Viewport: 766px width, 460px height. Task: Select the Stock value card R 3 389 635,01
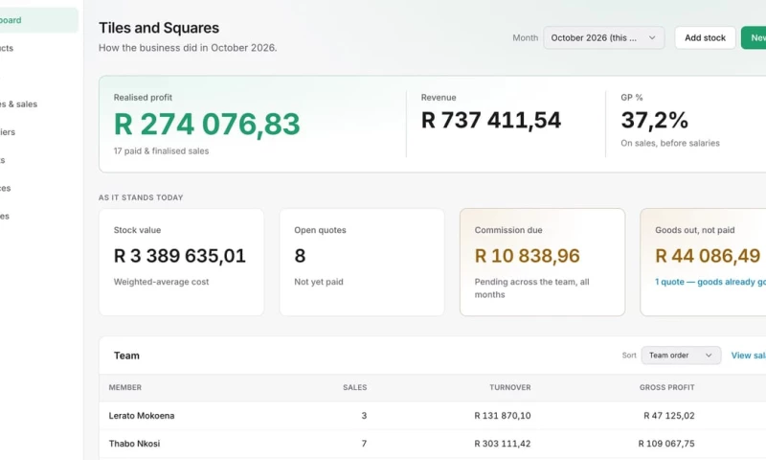181,262
